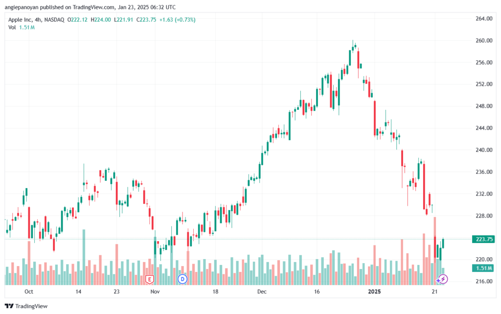501x314 pixels.
Task: Click the green +0.73% change value
Action: click(x=185, y=20)
